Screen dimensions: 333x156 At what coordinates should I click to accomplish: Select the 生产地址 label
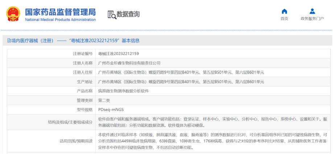point(85,82)
